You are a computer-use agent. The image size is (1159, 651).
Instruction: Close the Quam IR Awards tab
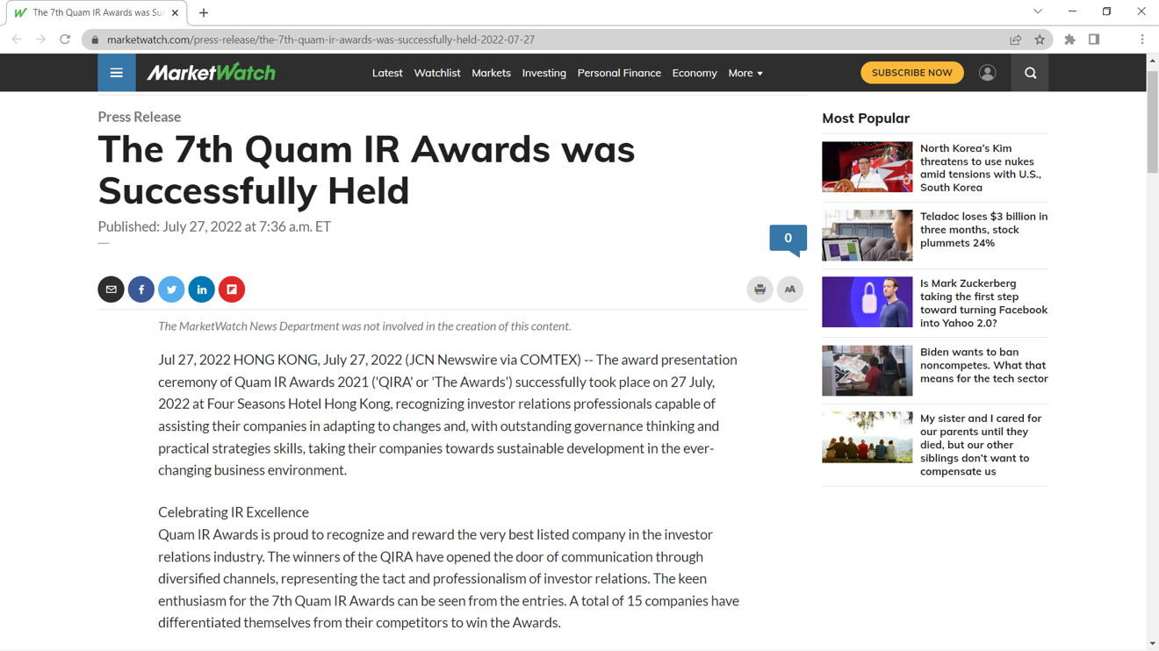pos(175,13)
